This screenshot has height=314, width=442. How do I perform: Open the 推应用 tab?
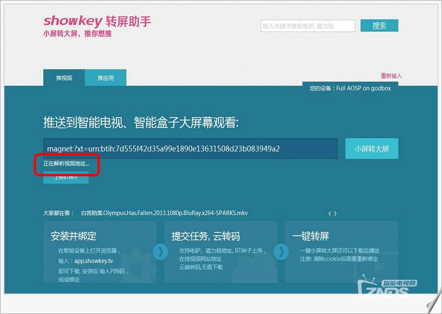click(106, 77)
